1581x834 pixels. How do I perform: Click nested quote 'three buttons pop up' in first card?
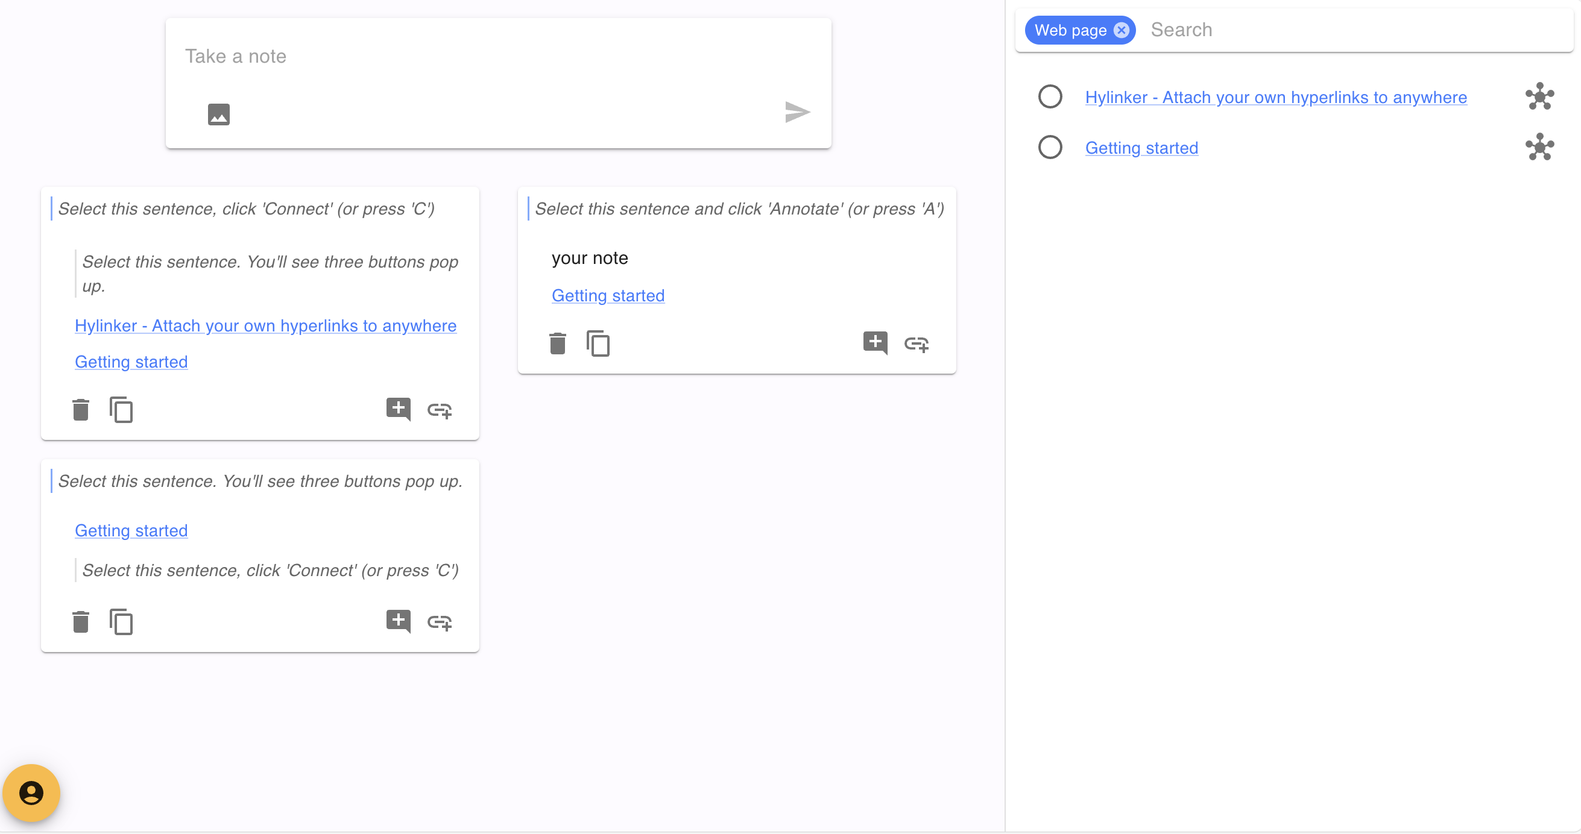tap(270, 274)
